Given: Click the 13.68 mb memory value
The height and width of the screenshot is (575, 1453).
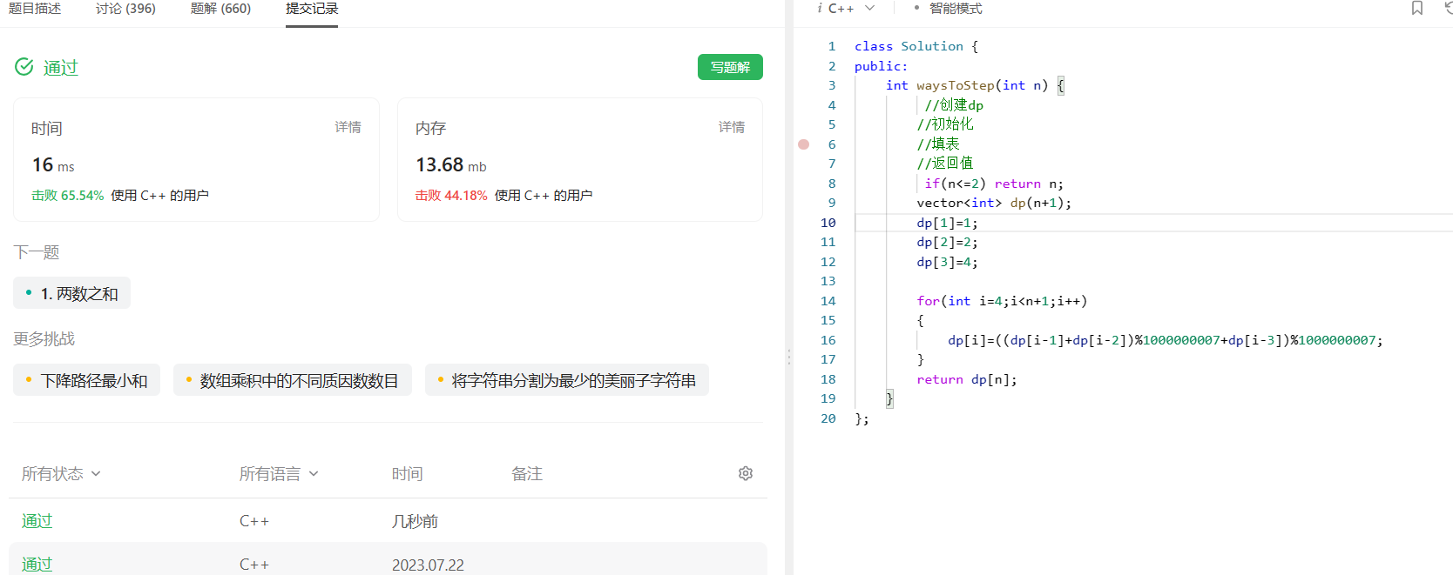Looking at the screenshot, I should click(451, 164).
